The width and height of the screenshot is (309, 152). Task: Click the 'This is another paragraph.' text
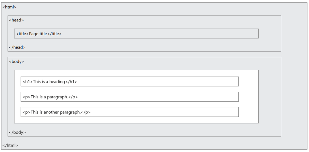point(56,112)
